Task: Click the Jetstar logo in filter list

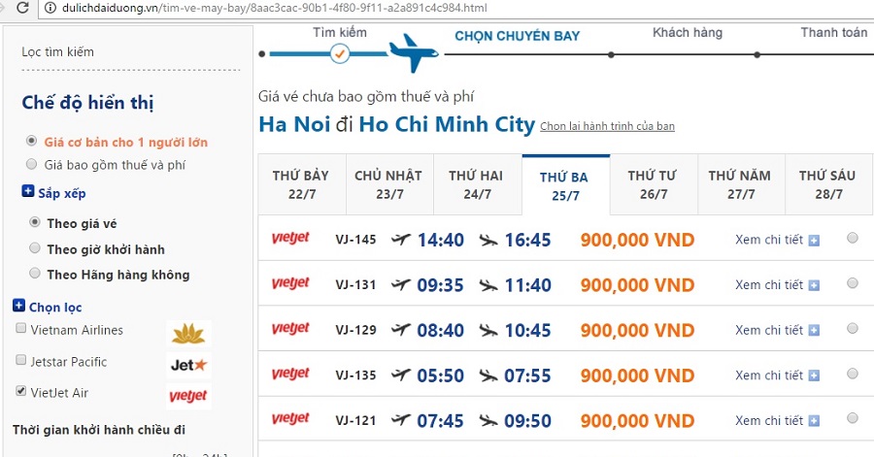Action: [x=188, y=365]
